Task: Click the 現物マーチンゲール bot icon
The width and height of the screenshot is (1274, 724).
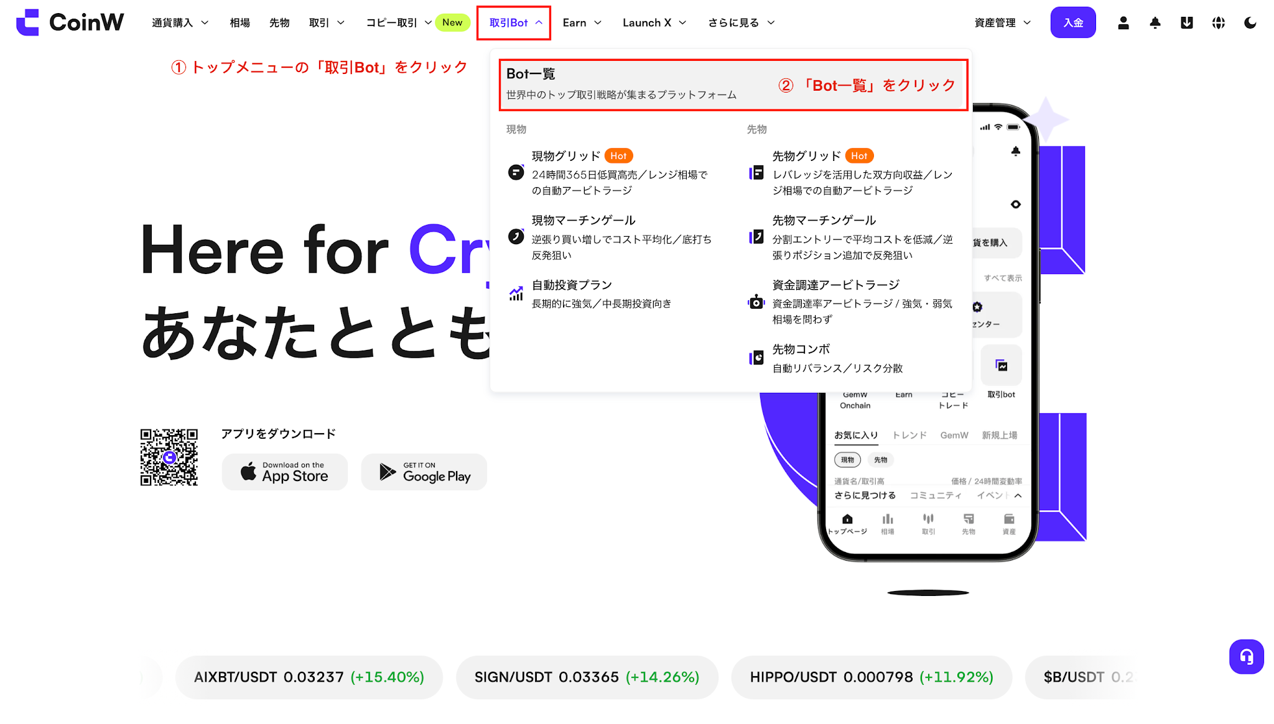Action: (x=516, y=236)
